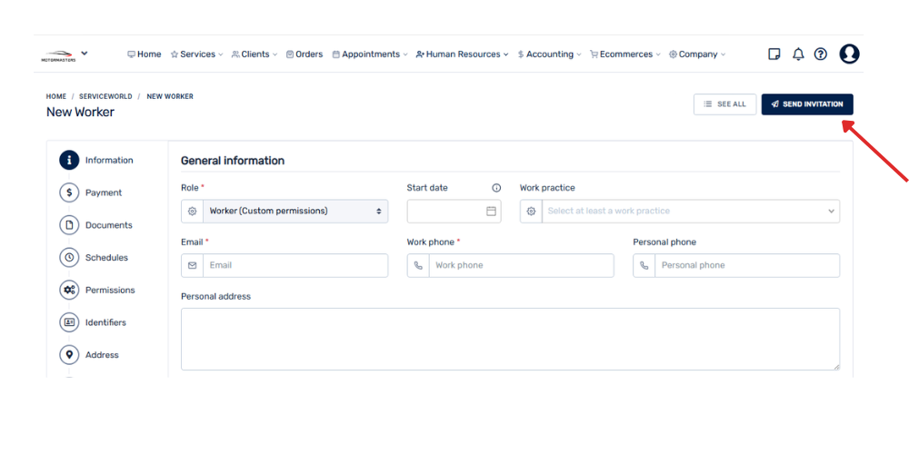This screenshot has height=454, width=909.
Task: Open the help question mark icon
Action: [x=821, y=54]
